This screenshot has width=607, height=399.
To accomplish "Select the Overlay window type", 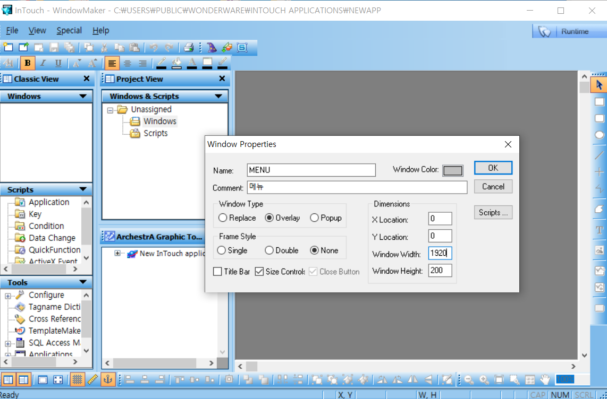I will coord(269,218).
